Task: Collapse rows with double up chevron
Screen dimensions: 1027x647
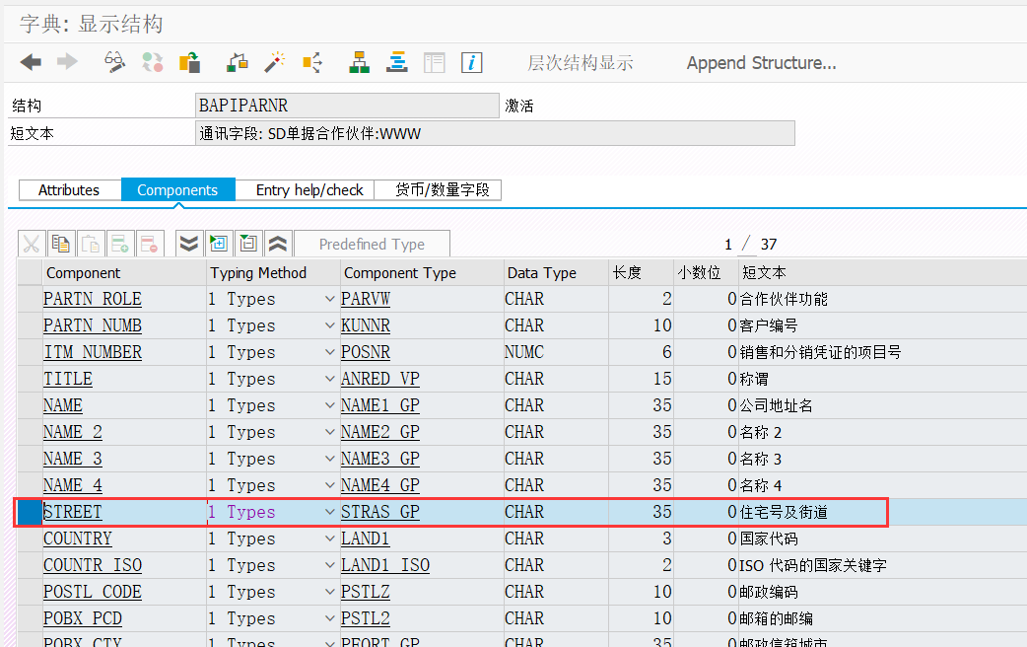Action: click(x=277, y=243)
